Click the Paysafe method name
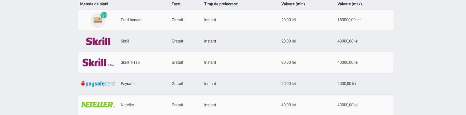The image size is (466, 115). tap(128, 84)
